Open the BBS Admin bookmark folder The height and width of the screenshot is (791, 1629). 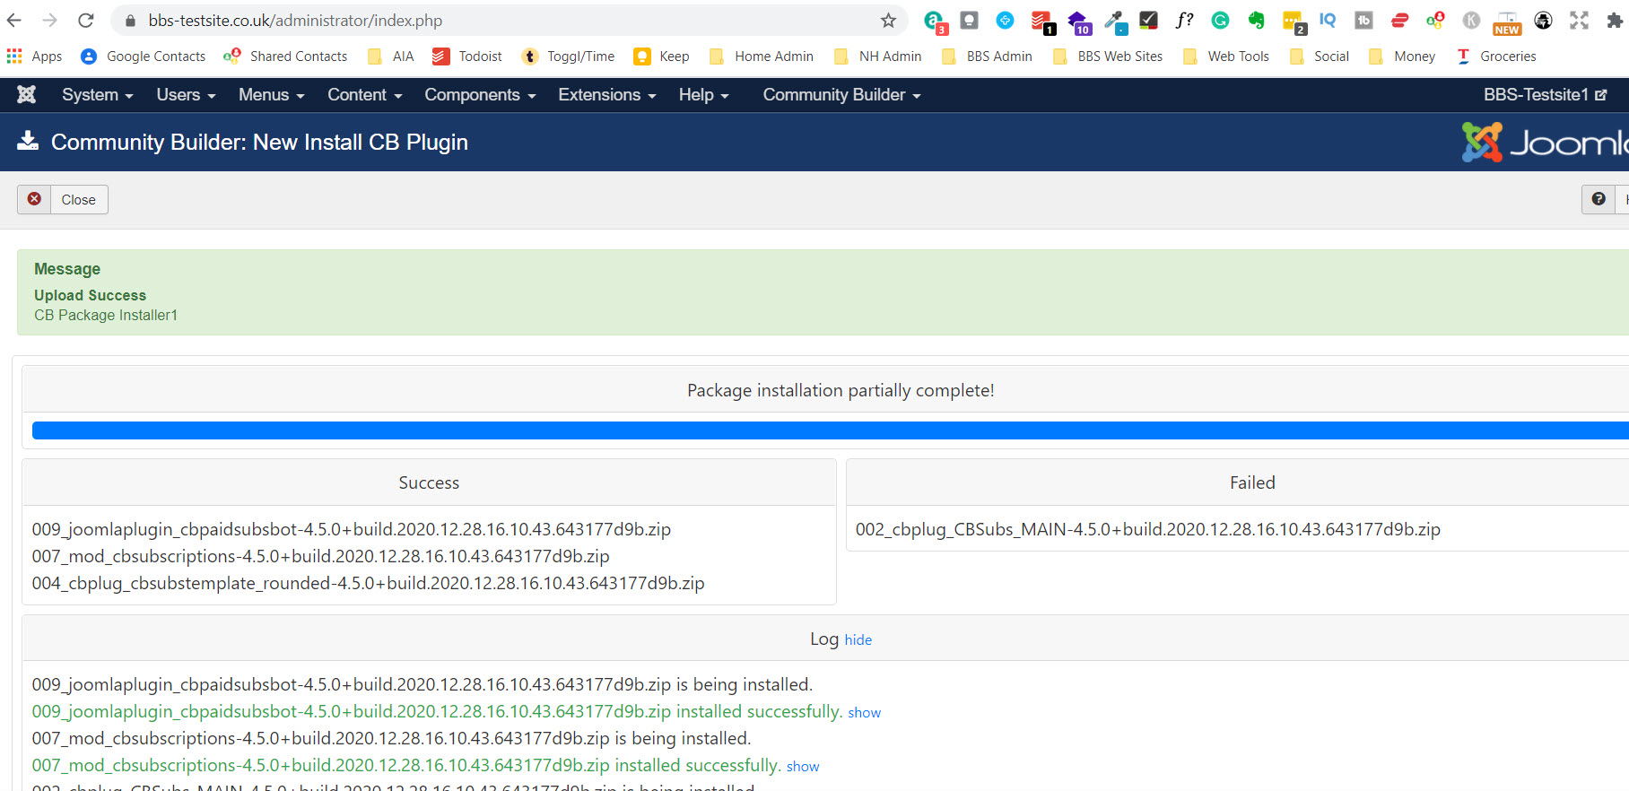[x=987, y=56]
